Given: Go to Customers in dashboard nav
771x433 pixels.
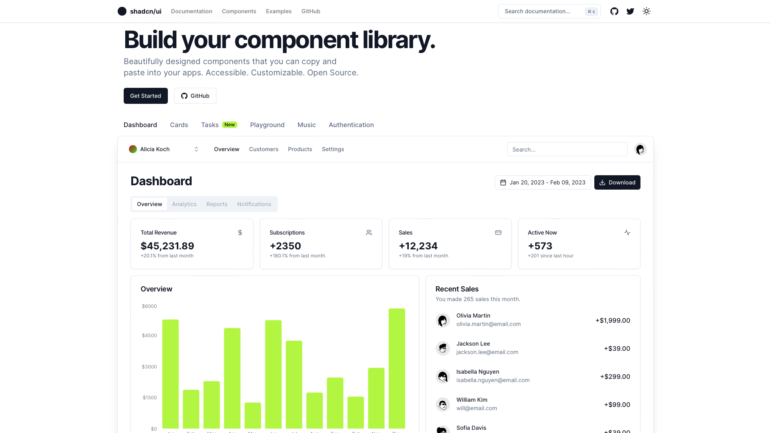Looking at the screenshot, I should tap(264, 149).
